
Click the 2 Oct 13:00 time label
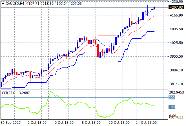37,122
